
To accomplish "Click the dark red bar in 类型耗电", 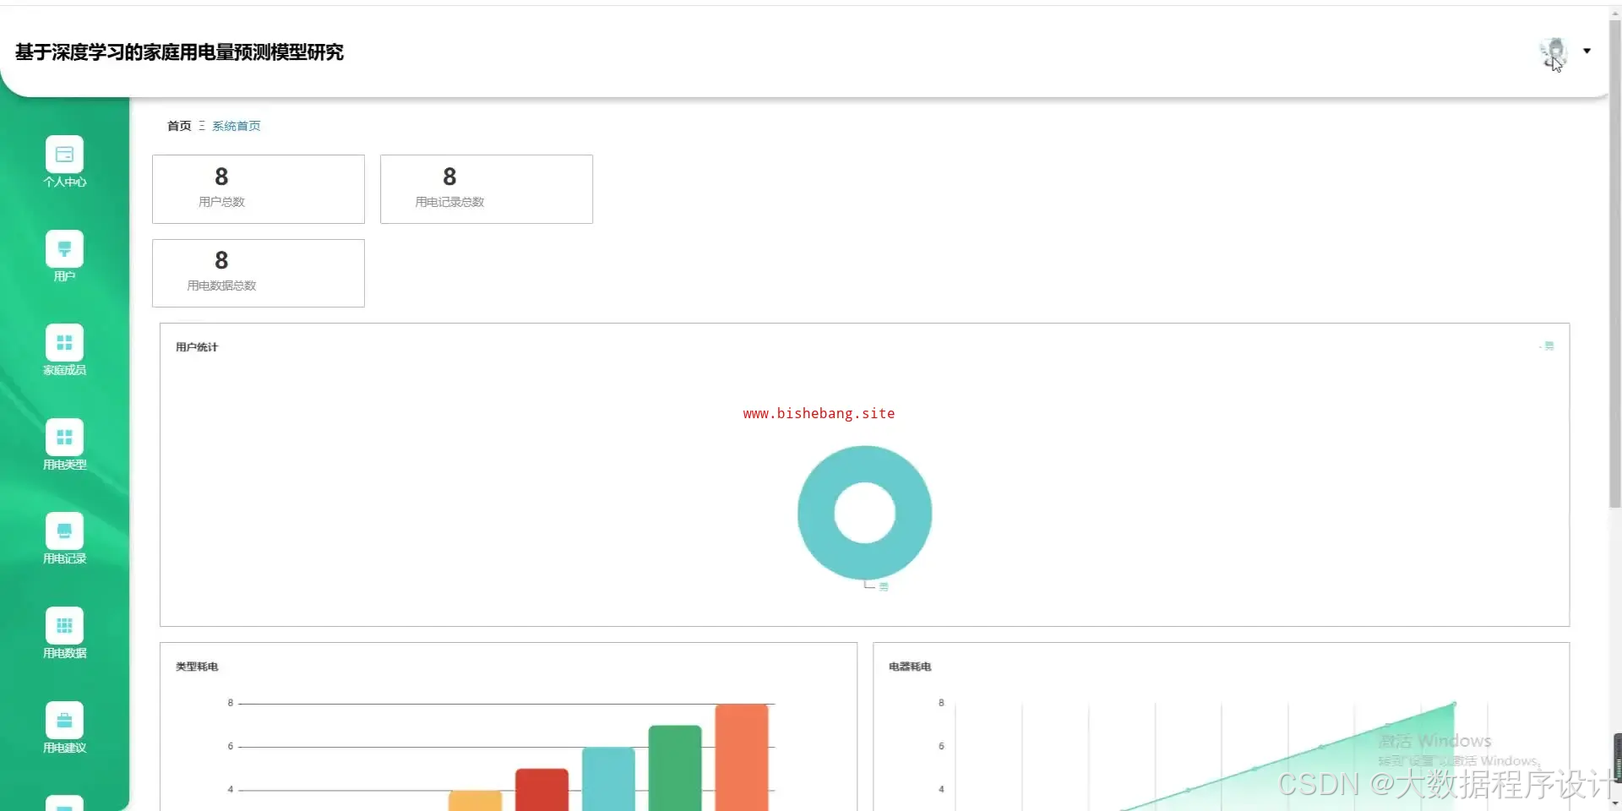I will coord(542,790).
